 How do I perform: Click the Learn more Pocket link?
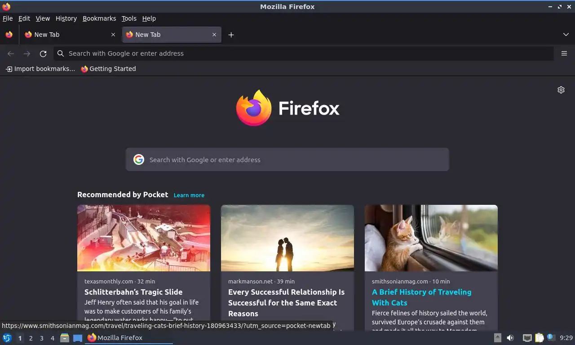point(189,195)
